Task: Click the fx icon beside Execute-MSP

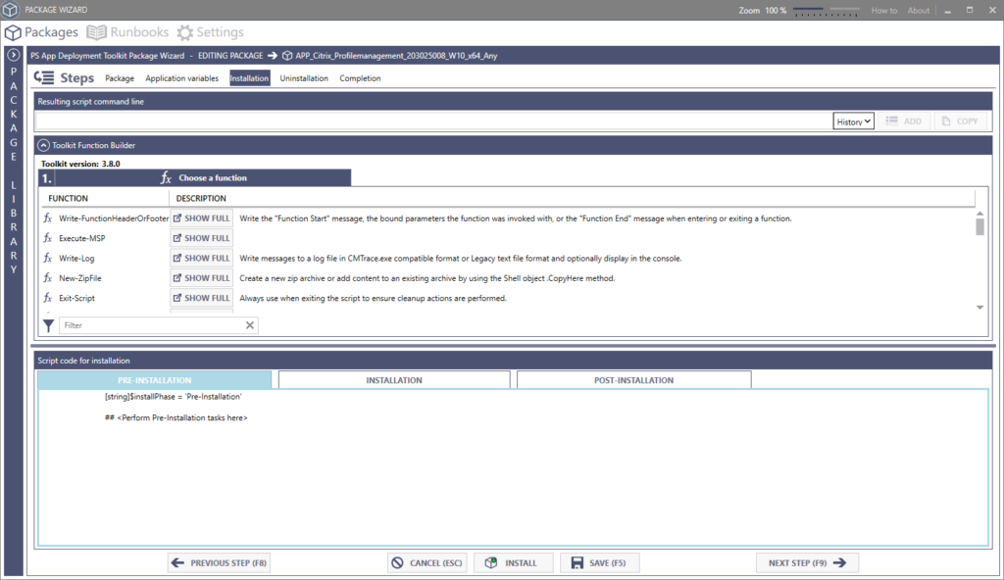Action: [x=48, y=238]
